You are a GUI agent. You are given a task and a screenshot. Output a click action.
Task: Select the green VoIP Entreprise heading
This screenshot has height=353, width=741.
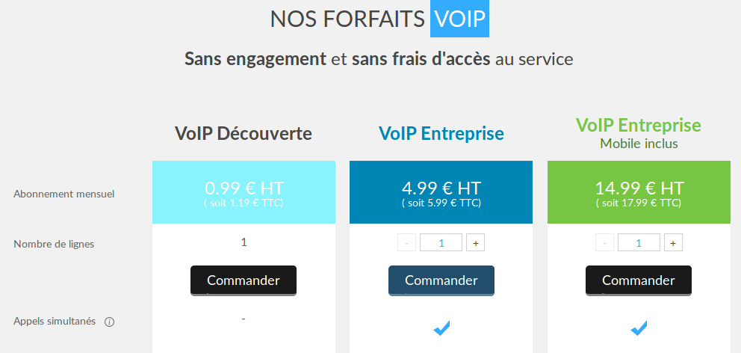coord(639,125)
